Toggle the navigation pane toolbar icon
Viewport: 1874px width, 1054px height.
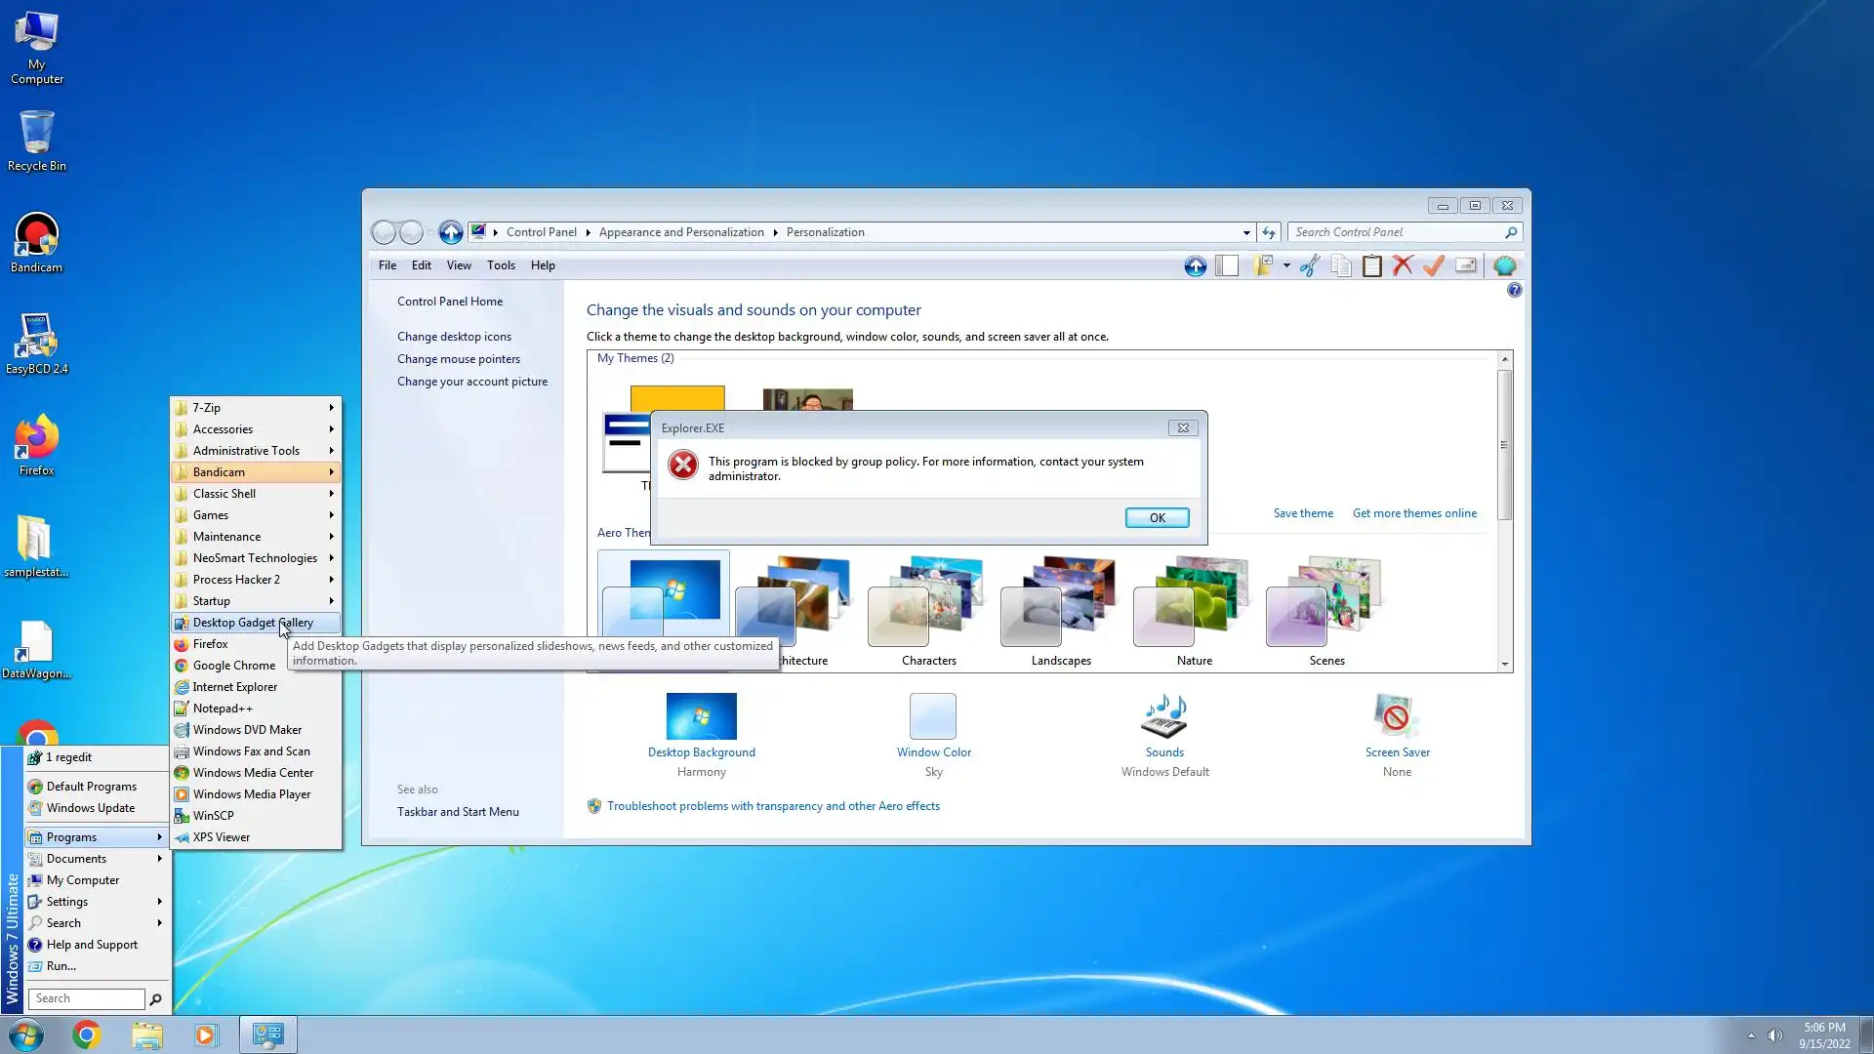click(1227, 265)
